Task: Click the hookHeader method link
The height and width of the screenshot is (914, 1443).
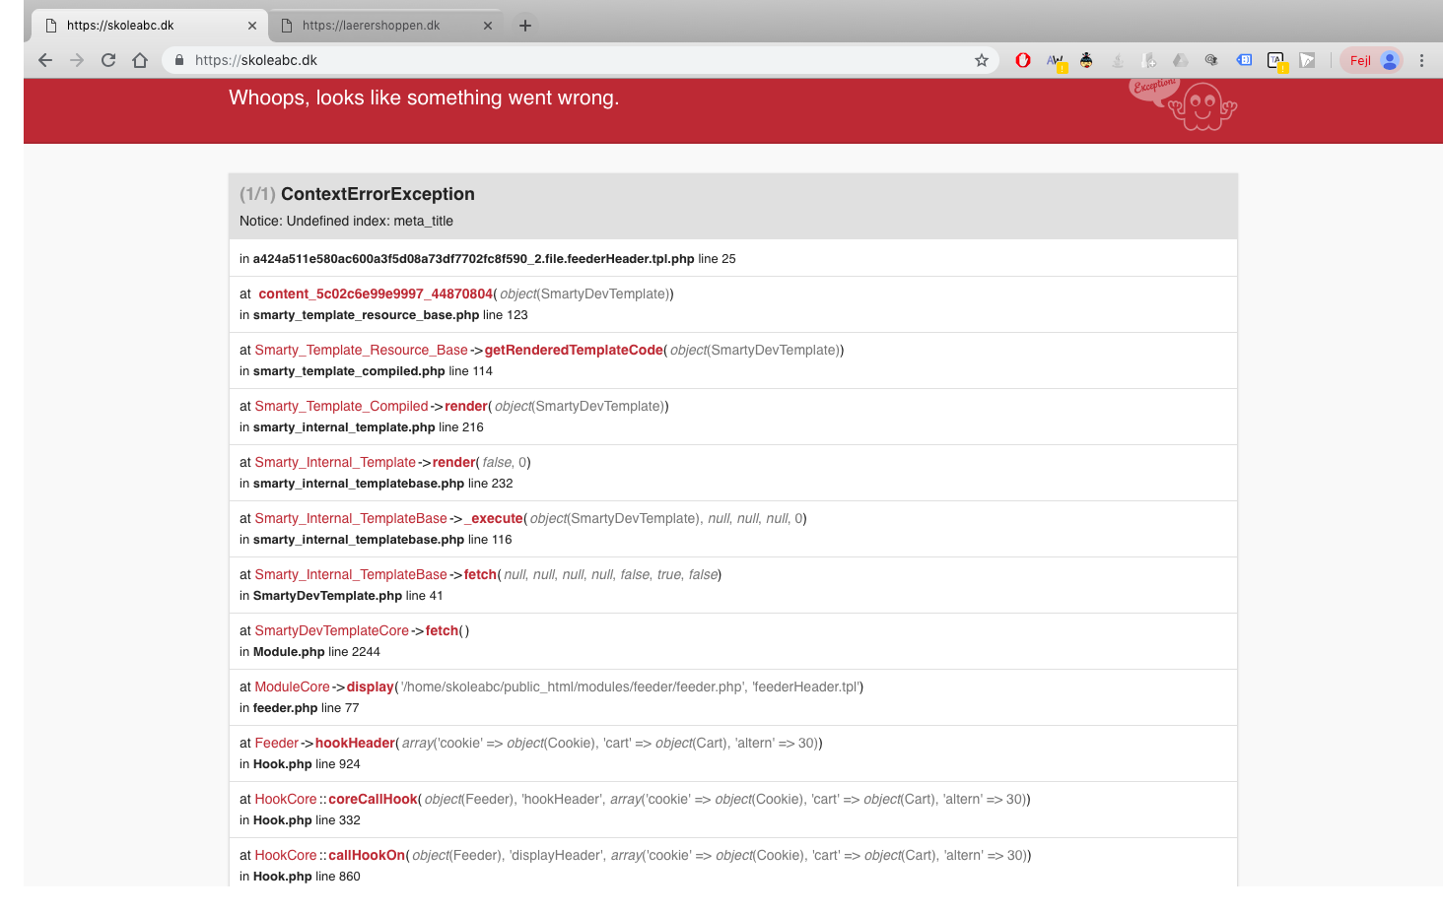Action: click(355, 743)
